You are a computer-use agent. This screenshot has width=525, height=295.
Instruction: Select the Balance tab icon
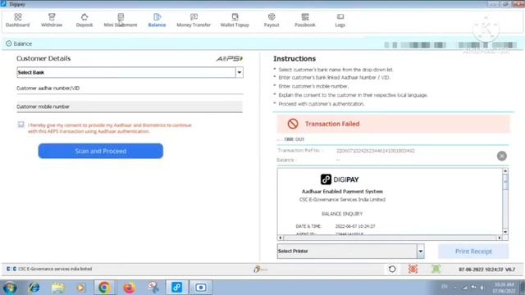point(157,17)
